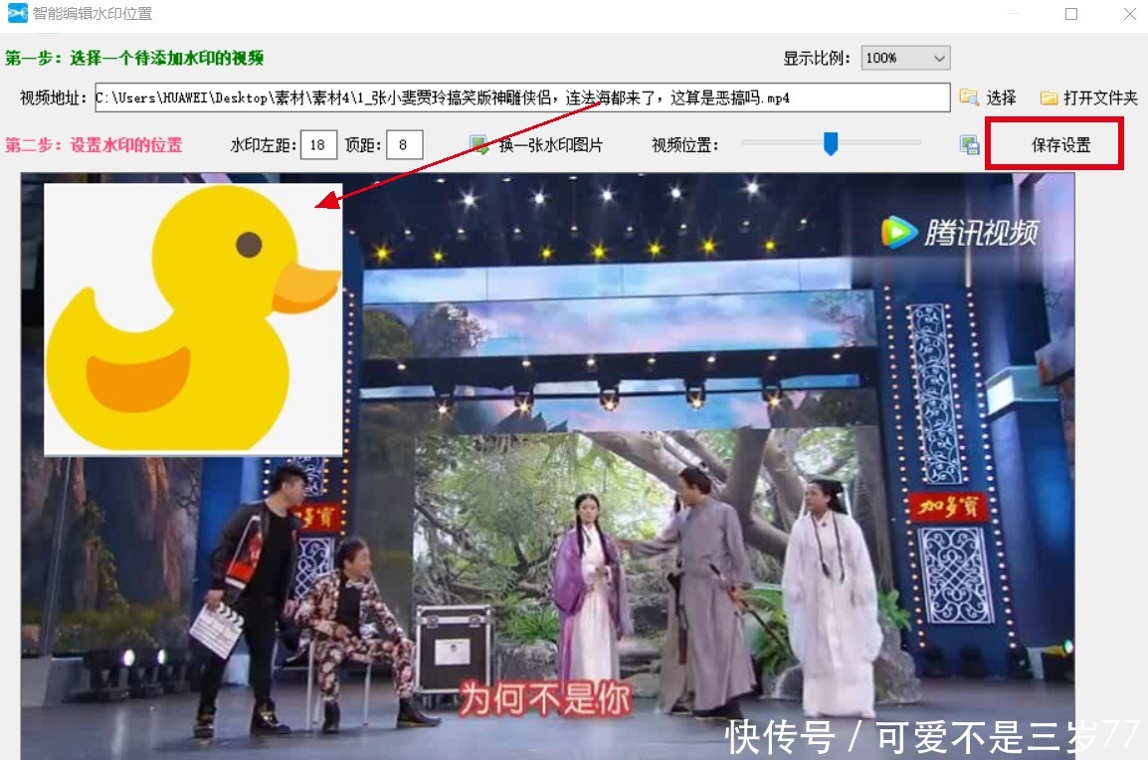Click the 第一步 video selection heading
This screenshot has width=1148, height=760.
[x=129, y=58]
